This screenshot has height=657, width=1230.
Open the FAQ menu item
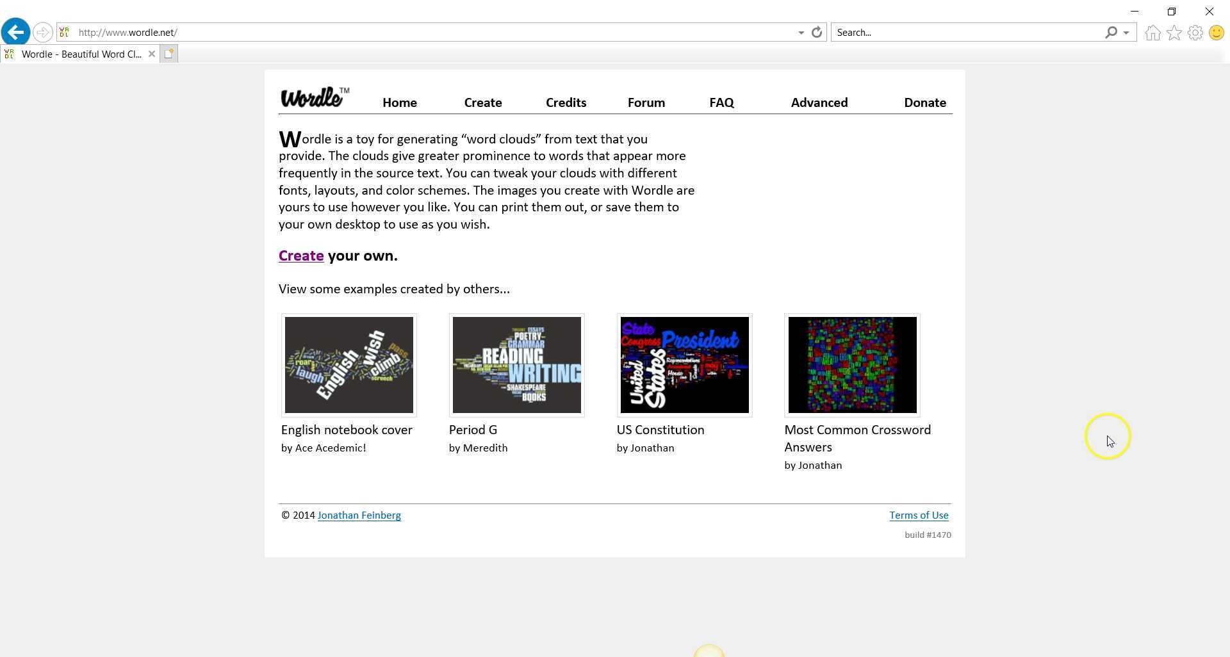(x=721, y=102)
